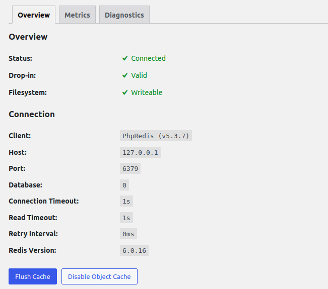Click the Connection section heading

tap(32, 114)
